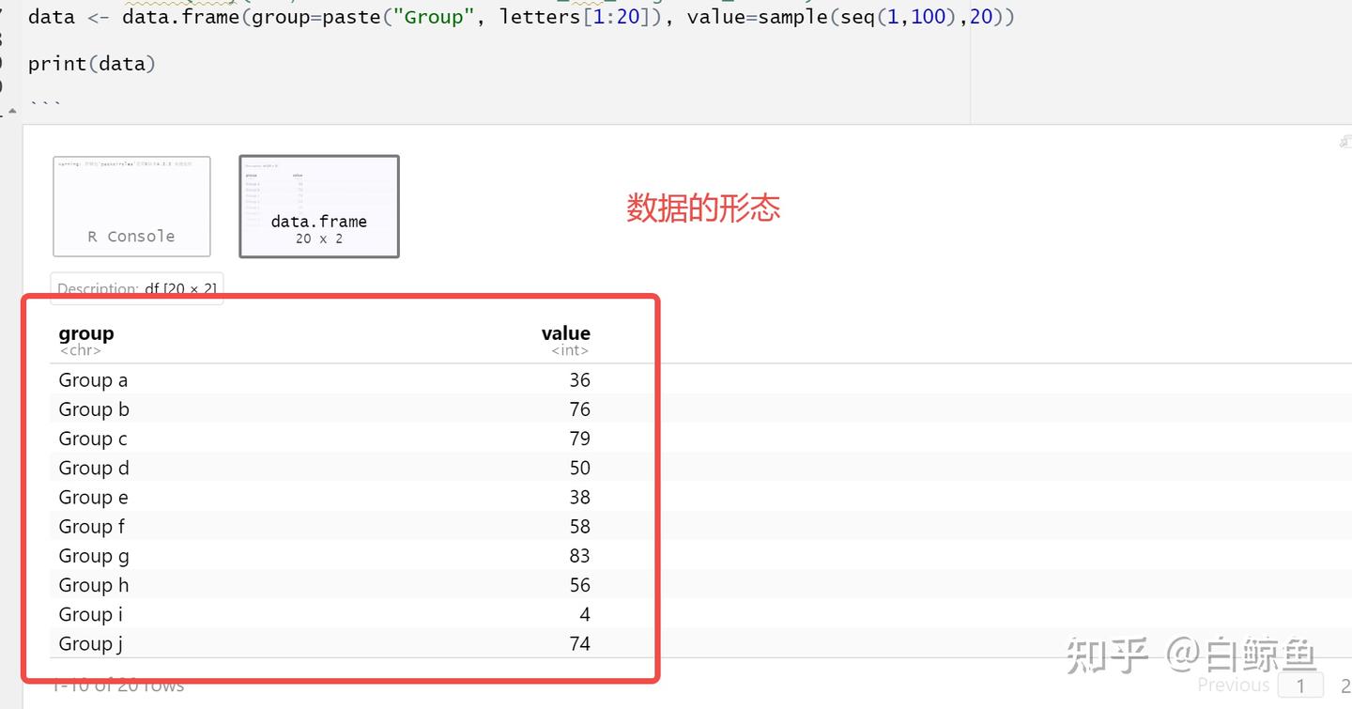Select the data.frame 20 x 2 preview

pos(318,206)
